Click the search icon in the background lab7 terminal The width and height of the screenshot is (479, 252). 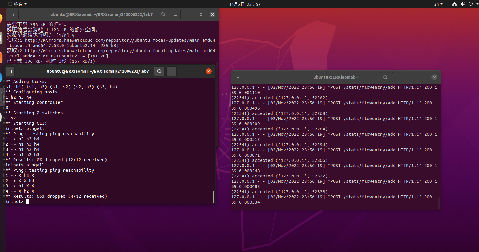click(x=163, y=14)
